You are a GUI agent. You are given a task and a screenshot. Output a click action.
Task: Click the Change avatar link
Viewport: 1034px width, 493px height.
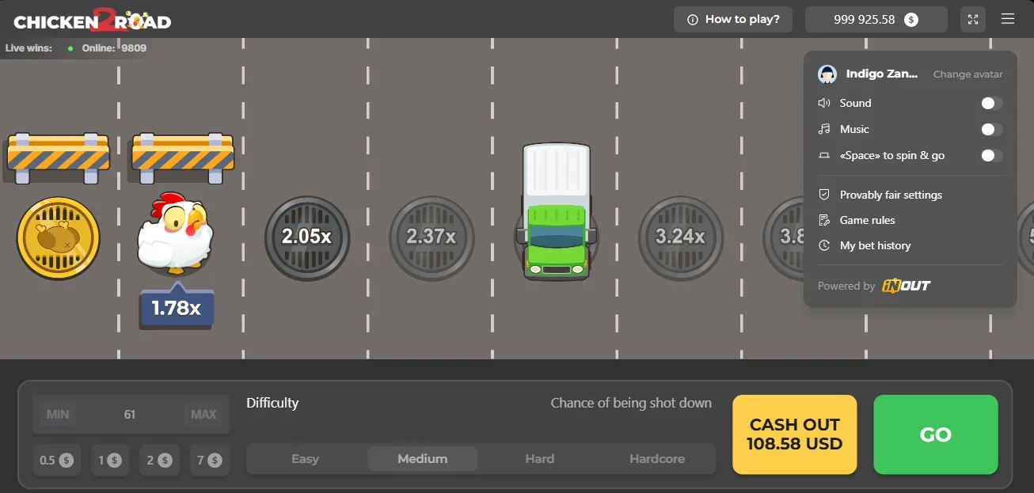967,74
